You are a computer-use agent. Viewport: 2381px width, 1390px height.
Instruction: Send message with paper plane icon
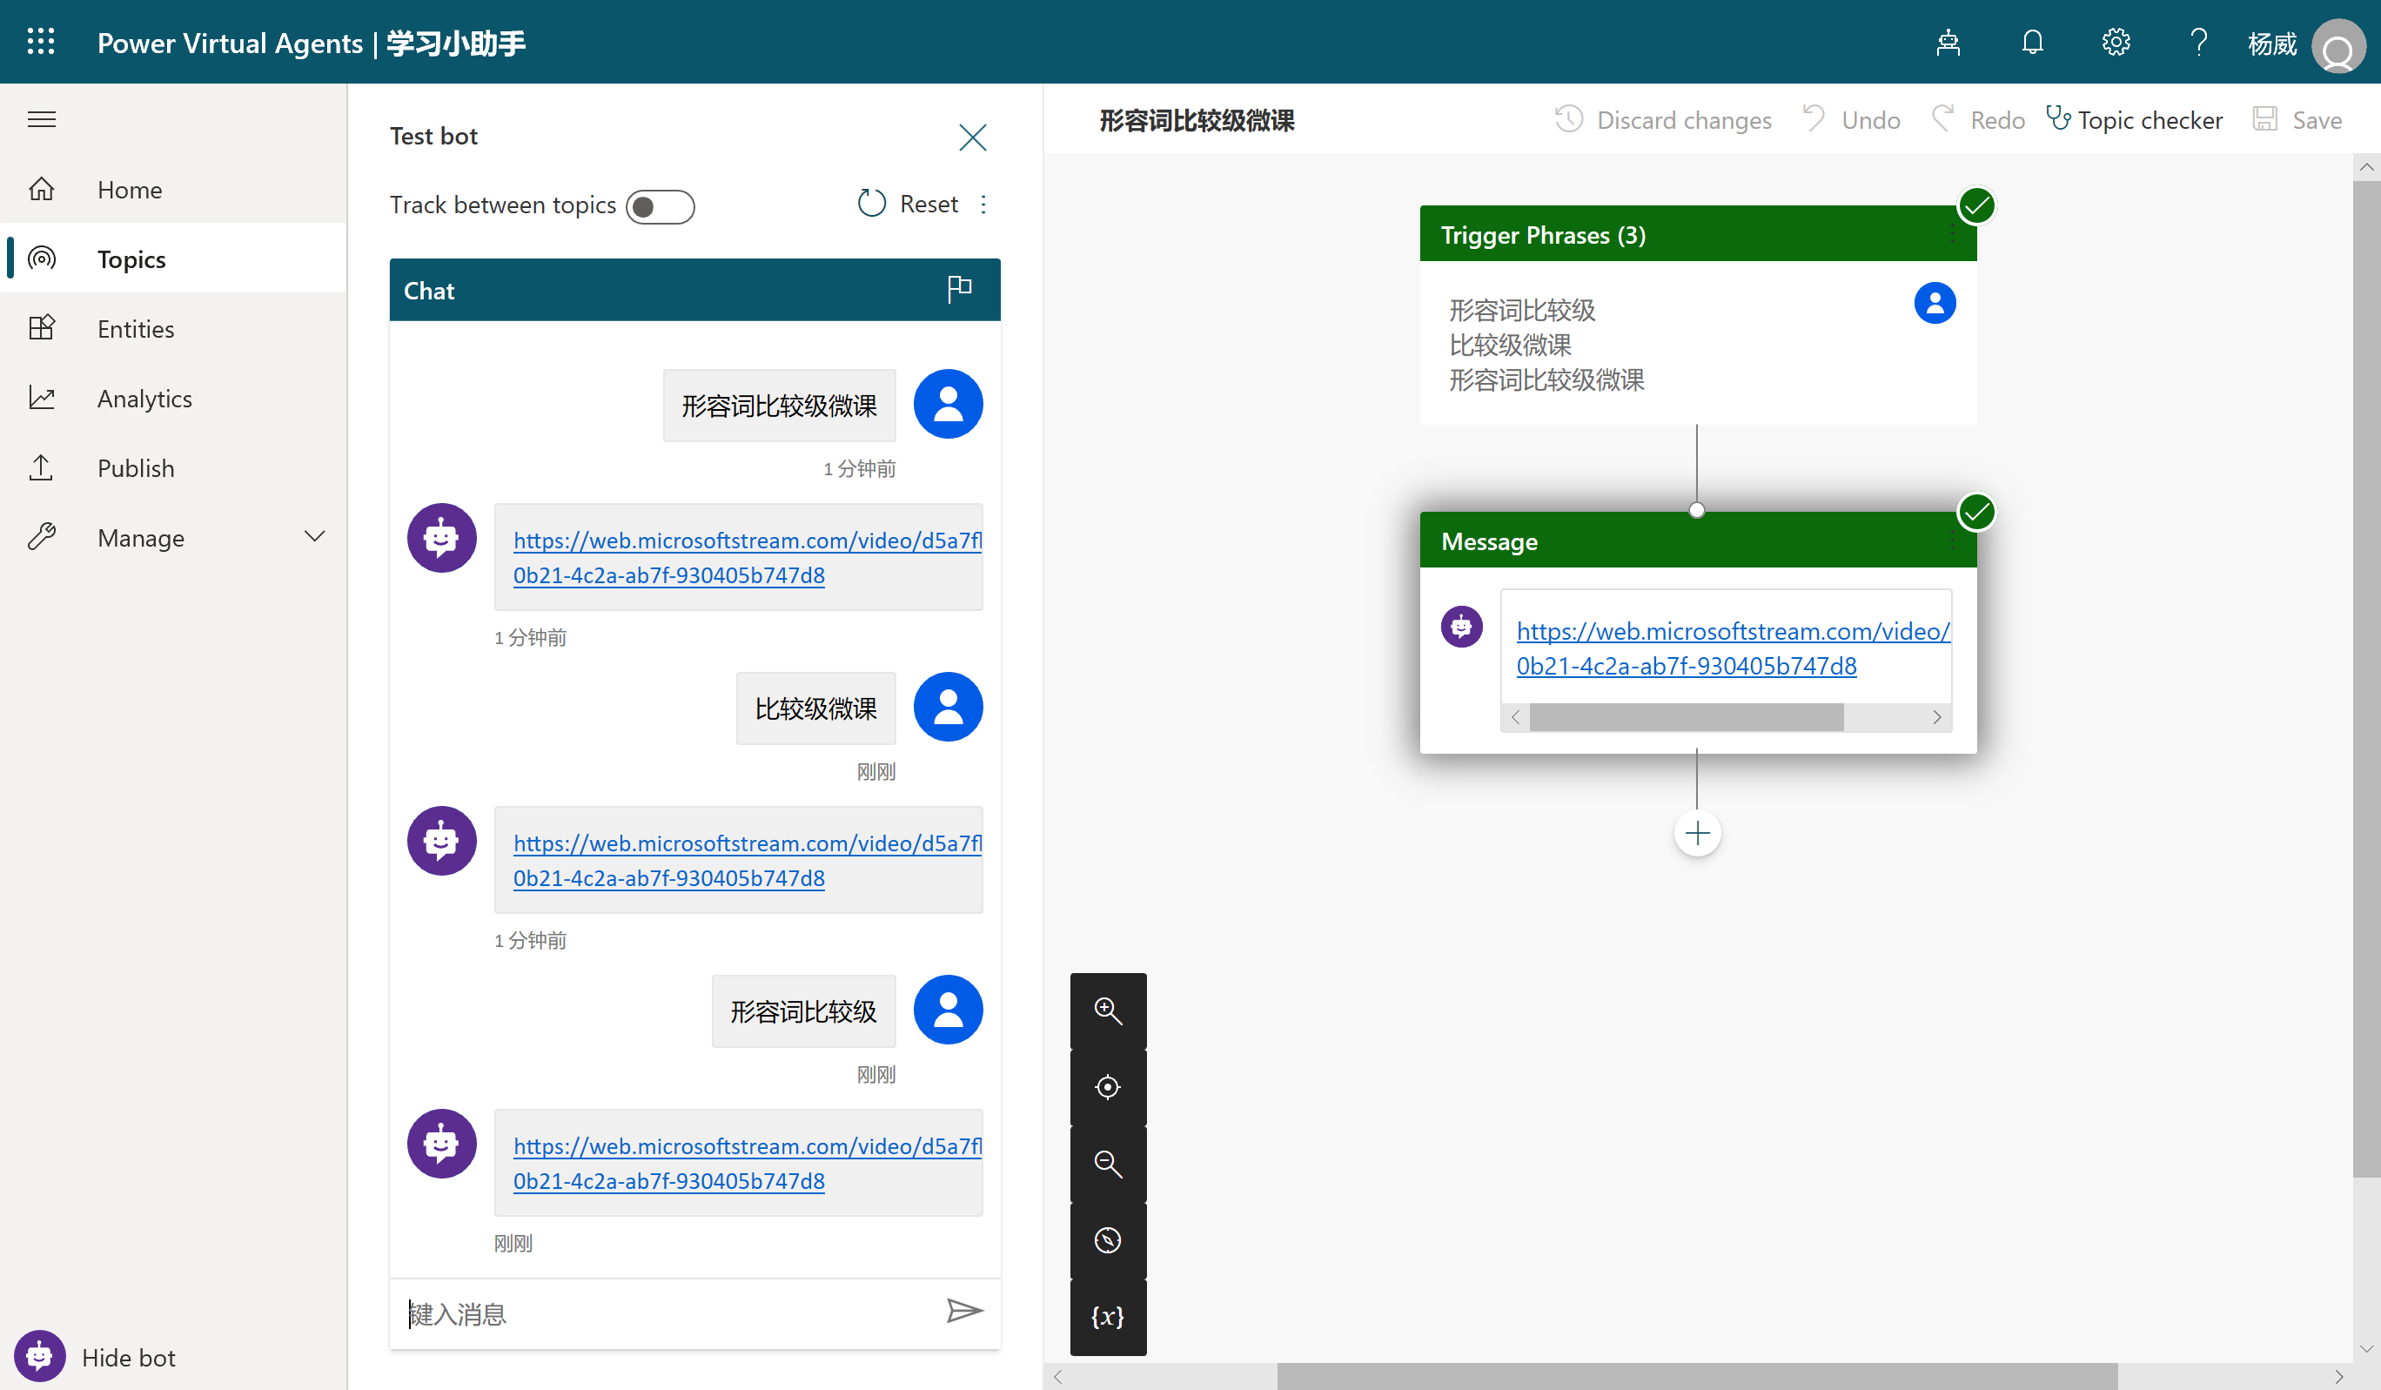point(963,1311)
